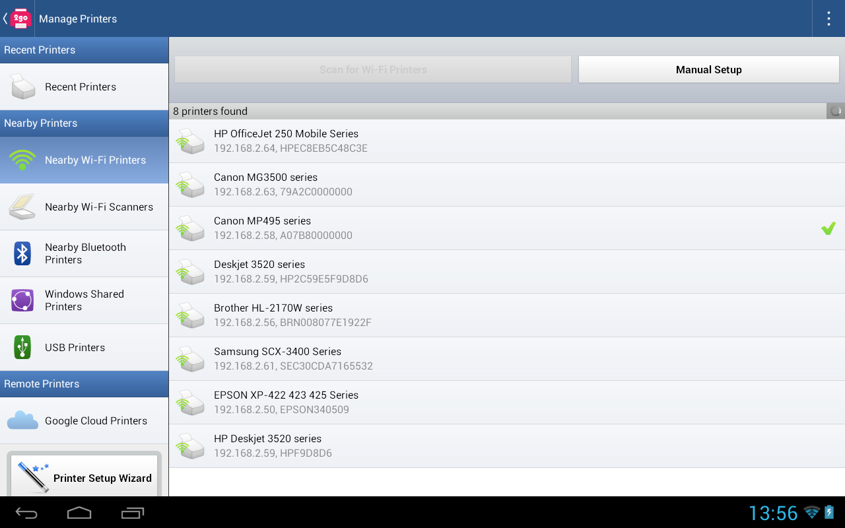Click the 8 printers found status text
845x528 pixels.
pos(210,111)
